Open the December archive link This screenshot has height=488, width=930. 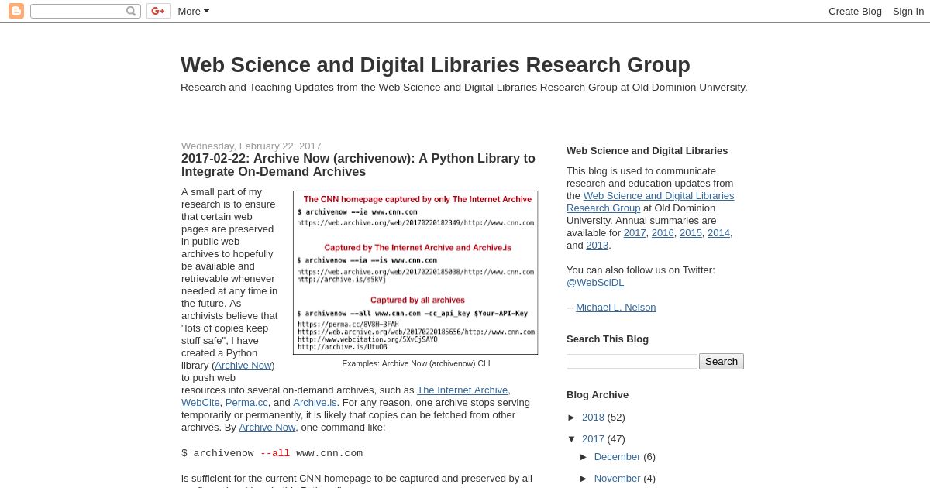(x=618, y=456)
